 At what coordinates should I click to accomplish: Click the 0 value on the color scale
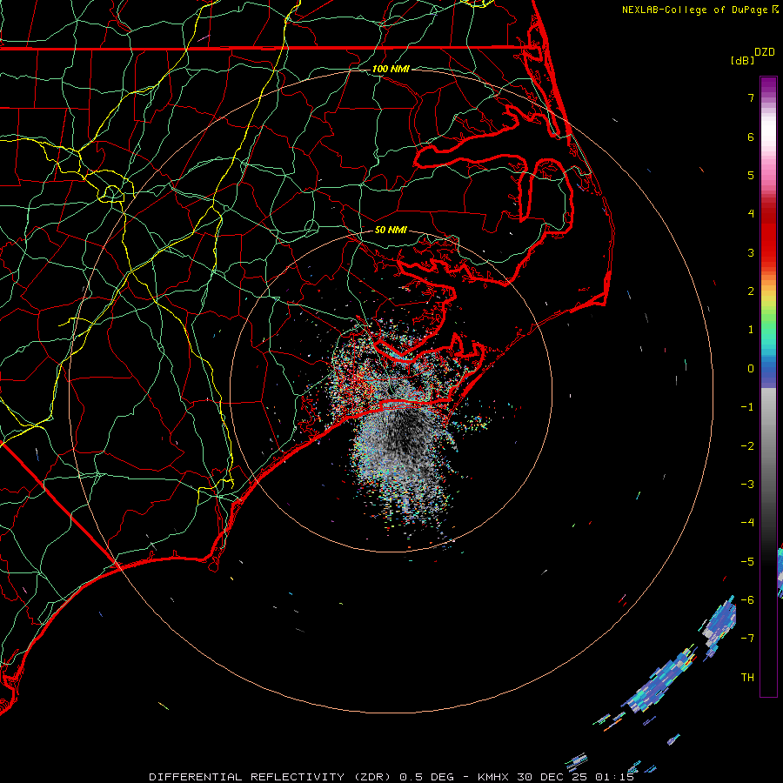[751, 369]
